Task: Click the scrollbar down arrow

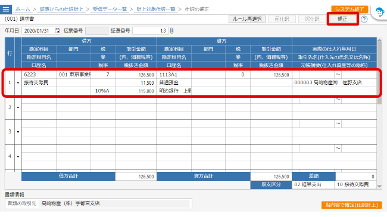Action: [x=379, y=187]
